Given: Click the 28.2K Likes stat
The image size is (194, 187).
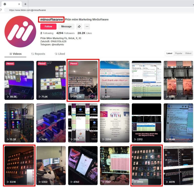Looking at the screenshot, I should (85, 33).
